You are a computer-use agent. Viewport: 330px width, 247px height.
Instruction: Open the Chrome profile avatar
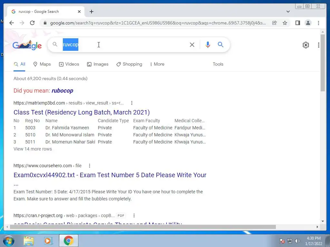[308, 23]
